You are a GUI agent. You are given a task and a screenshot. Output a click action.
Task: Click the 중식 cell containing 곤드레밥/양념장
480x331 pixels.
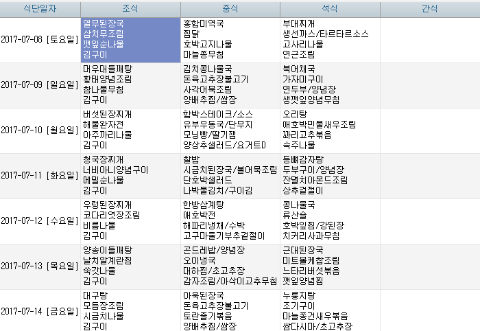pos(230,266)
